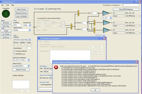Screen dimensions: 142x94
Task: Click the field beside 'Reading Complete'
Action: 131,5
